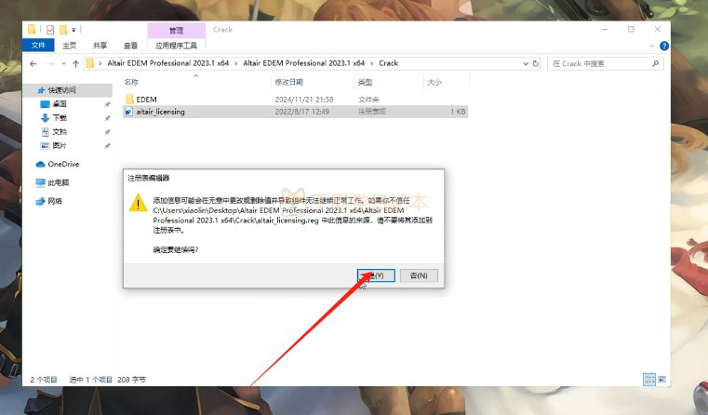The width and height of the screenshot is (708, 415).
Task: Decline with the 否(N) button
Action: (x=419, y=275)
